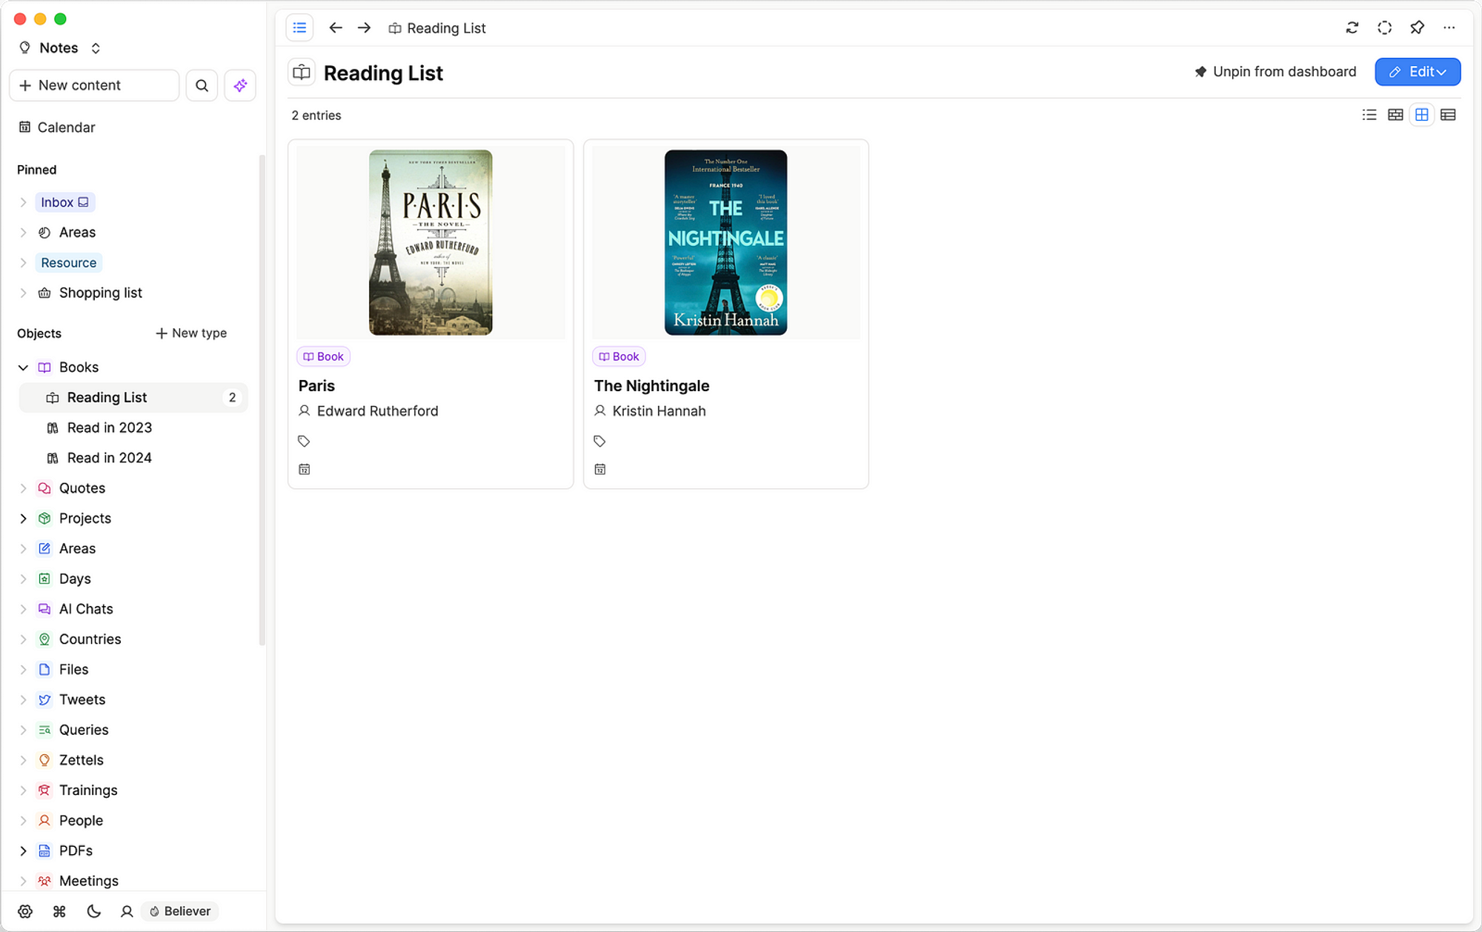This screenshot has height=932, width=1482.
Task: Click the calendar icon on Nightingale card
Action: [x=599, y=469]
